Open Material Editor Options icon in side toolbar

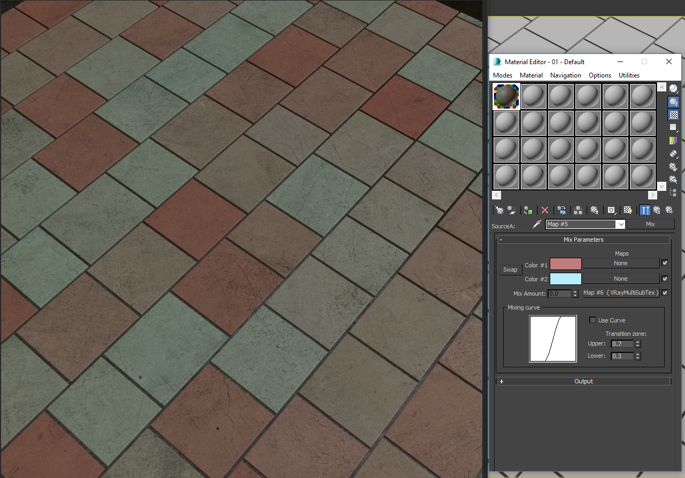pyautogui.click(x=673, y=167)
